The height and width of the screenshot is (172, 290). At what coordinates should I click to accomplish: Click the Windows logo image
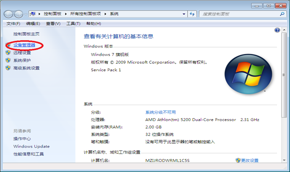(x=248, y=74)
